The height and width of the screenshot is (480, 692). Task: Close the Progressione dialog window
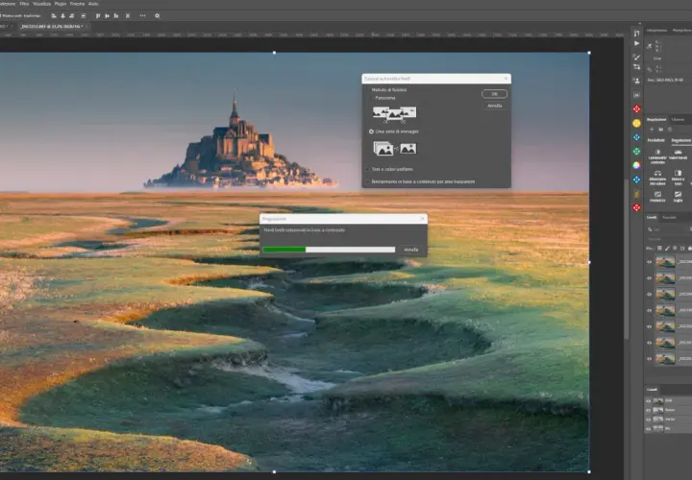[x=422, y=218]
